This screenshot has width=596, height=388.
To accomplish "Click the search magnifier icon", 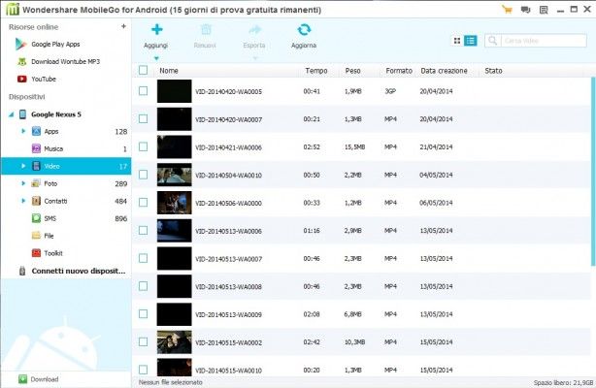I will coord(492,41).
